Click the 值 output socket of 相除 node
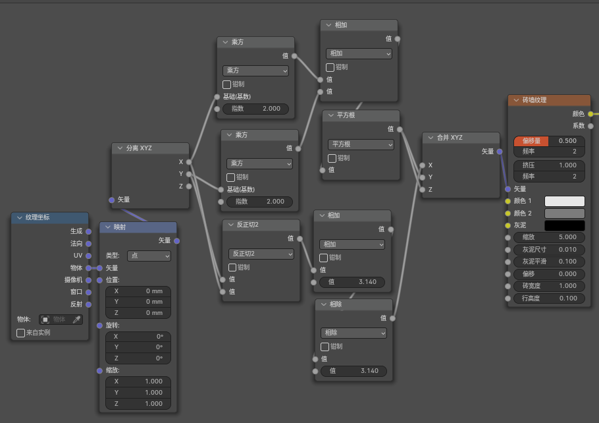The height and width of the screenshot is (423, 599). tap(392, 318)
